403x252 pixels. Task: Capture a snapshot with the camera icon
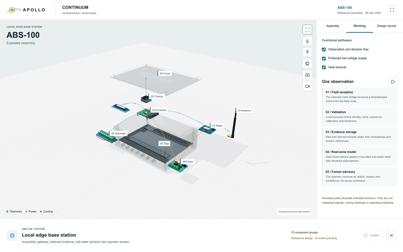[307, 75]
